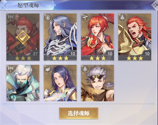Image resolution: width=158 pixels, height=125 pixels.
Task: Uncheck the golden checkmark on selected card
Action: pos(23,37)
